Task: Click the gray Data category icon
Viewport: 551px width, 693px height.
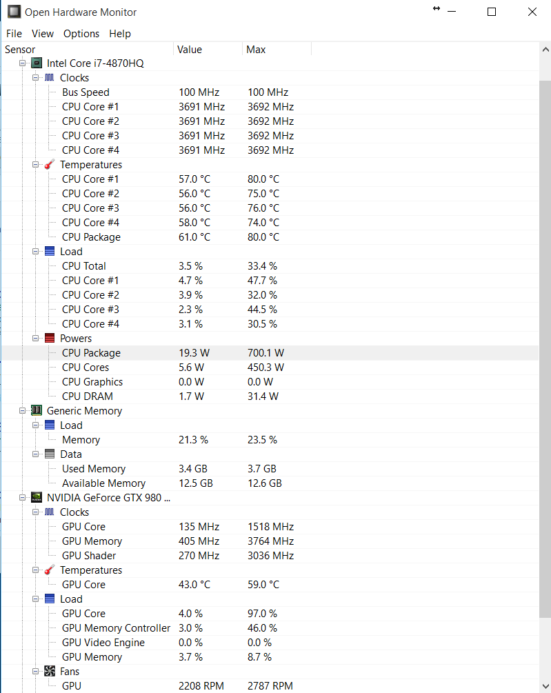Action: [50, 454]
